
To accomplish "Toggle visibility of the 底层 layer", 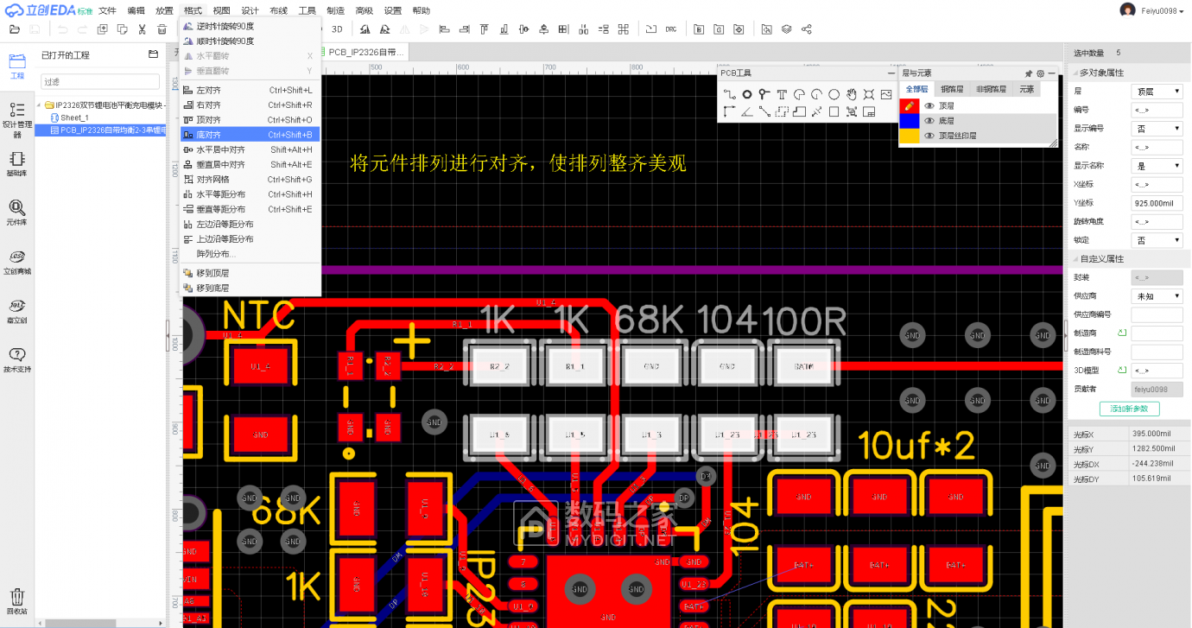I will pyautogui.click(x=930, y=120).
